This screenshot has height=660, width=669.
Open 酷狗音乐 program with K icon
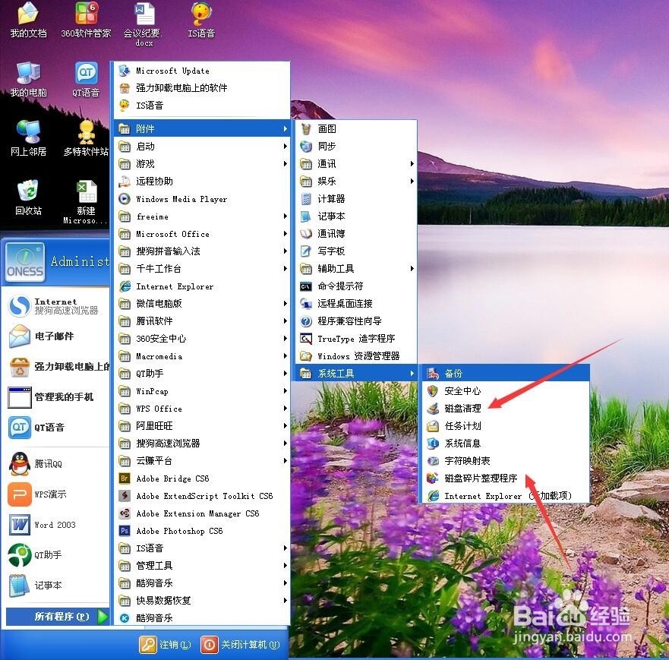pos(202,617)
